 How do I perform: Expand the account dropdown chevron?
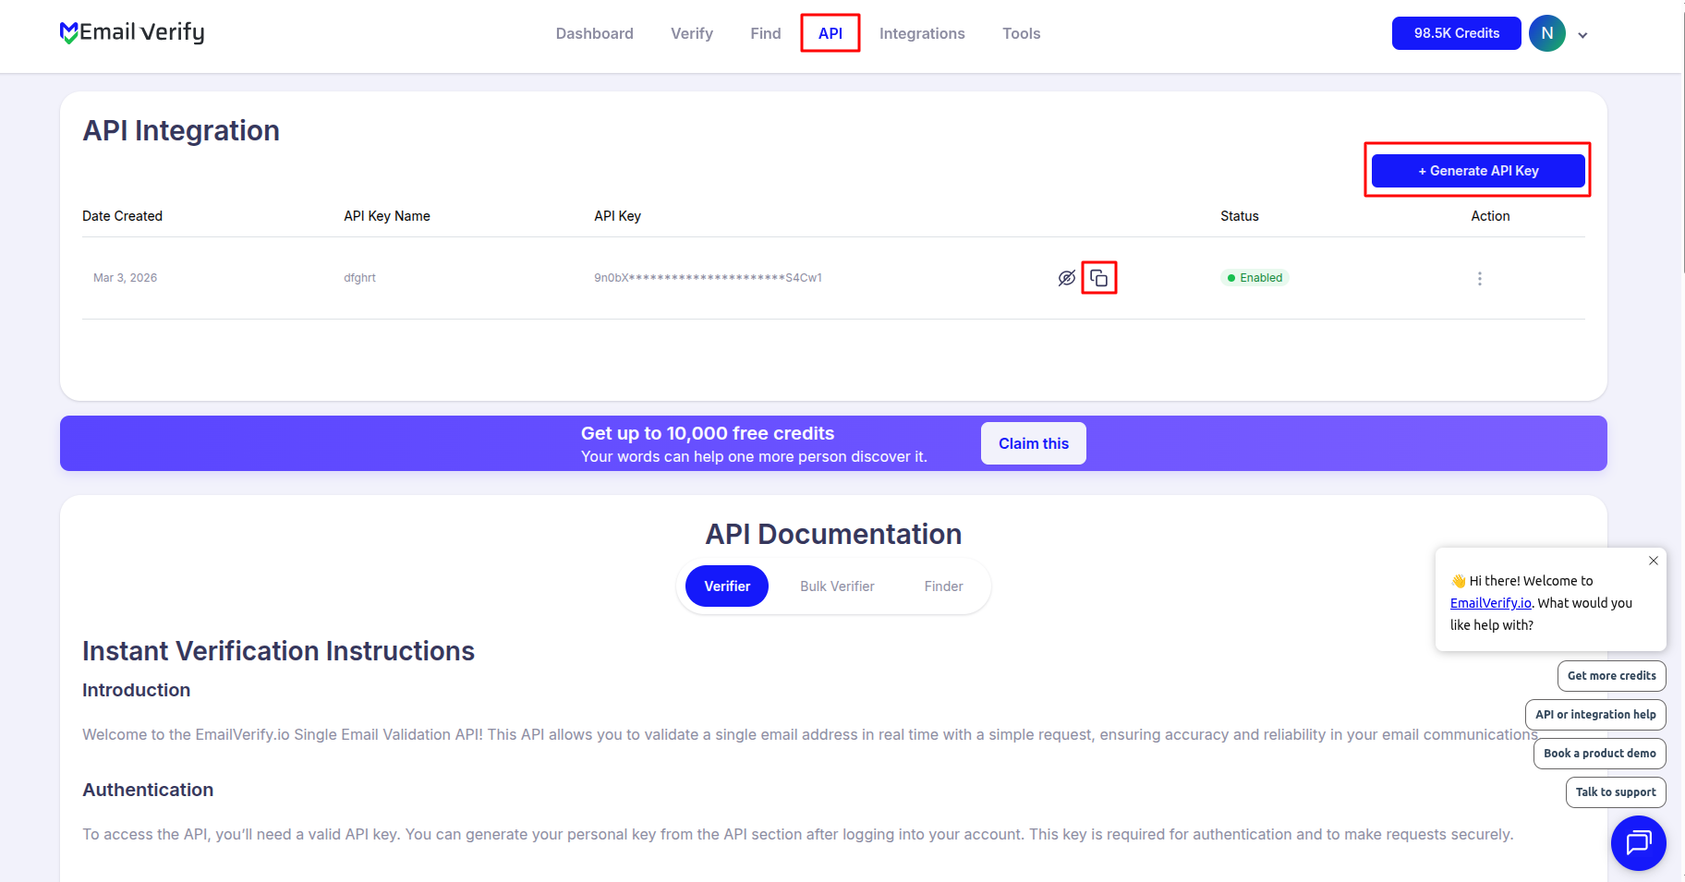point(1582,35)
